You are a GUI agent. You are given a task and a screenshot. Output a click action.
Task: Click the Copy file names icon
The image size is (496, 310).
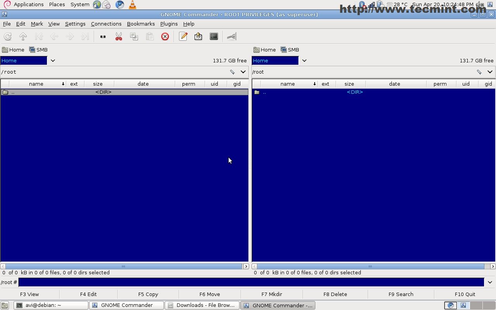pyautogui.click(x=134, y=36)
